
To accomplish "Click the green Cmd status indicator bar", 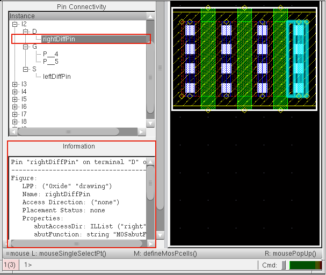I will coord(305,265).
